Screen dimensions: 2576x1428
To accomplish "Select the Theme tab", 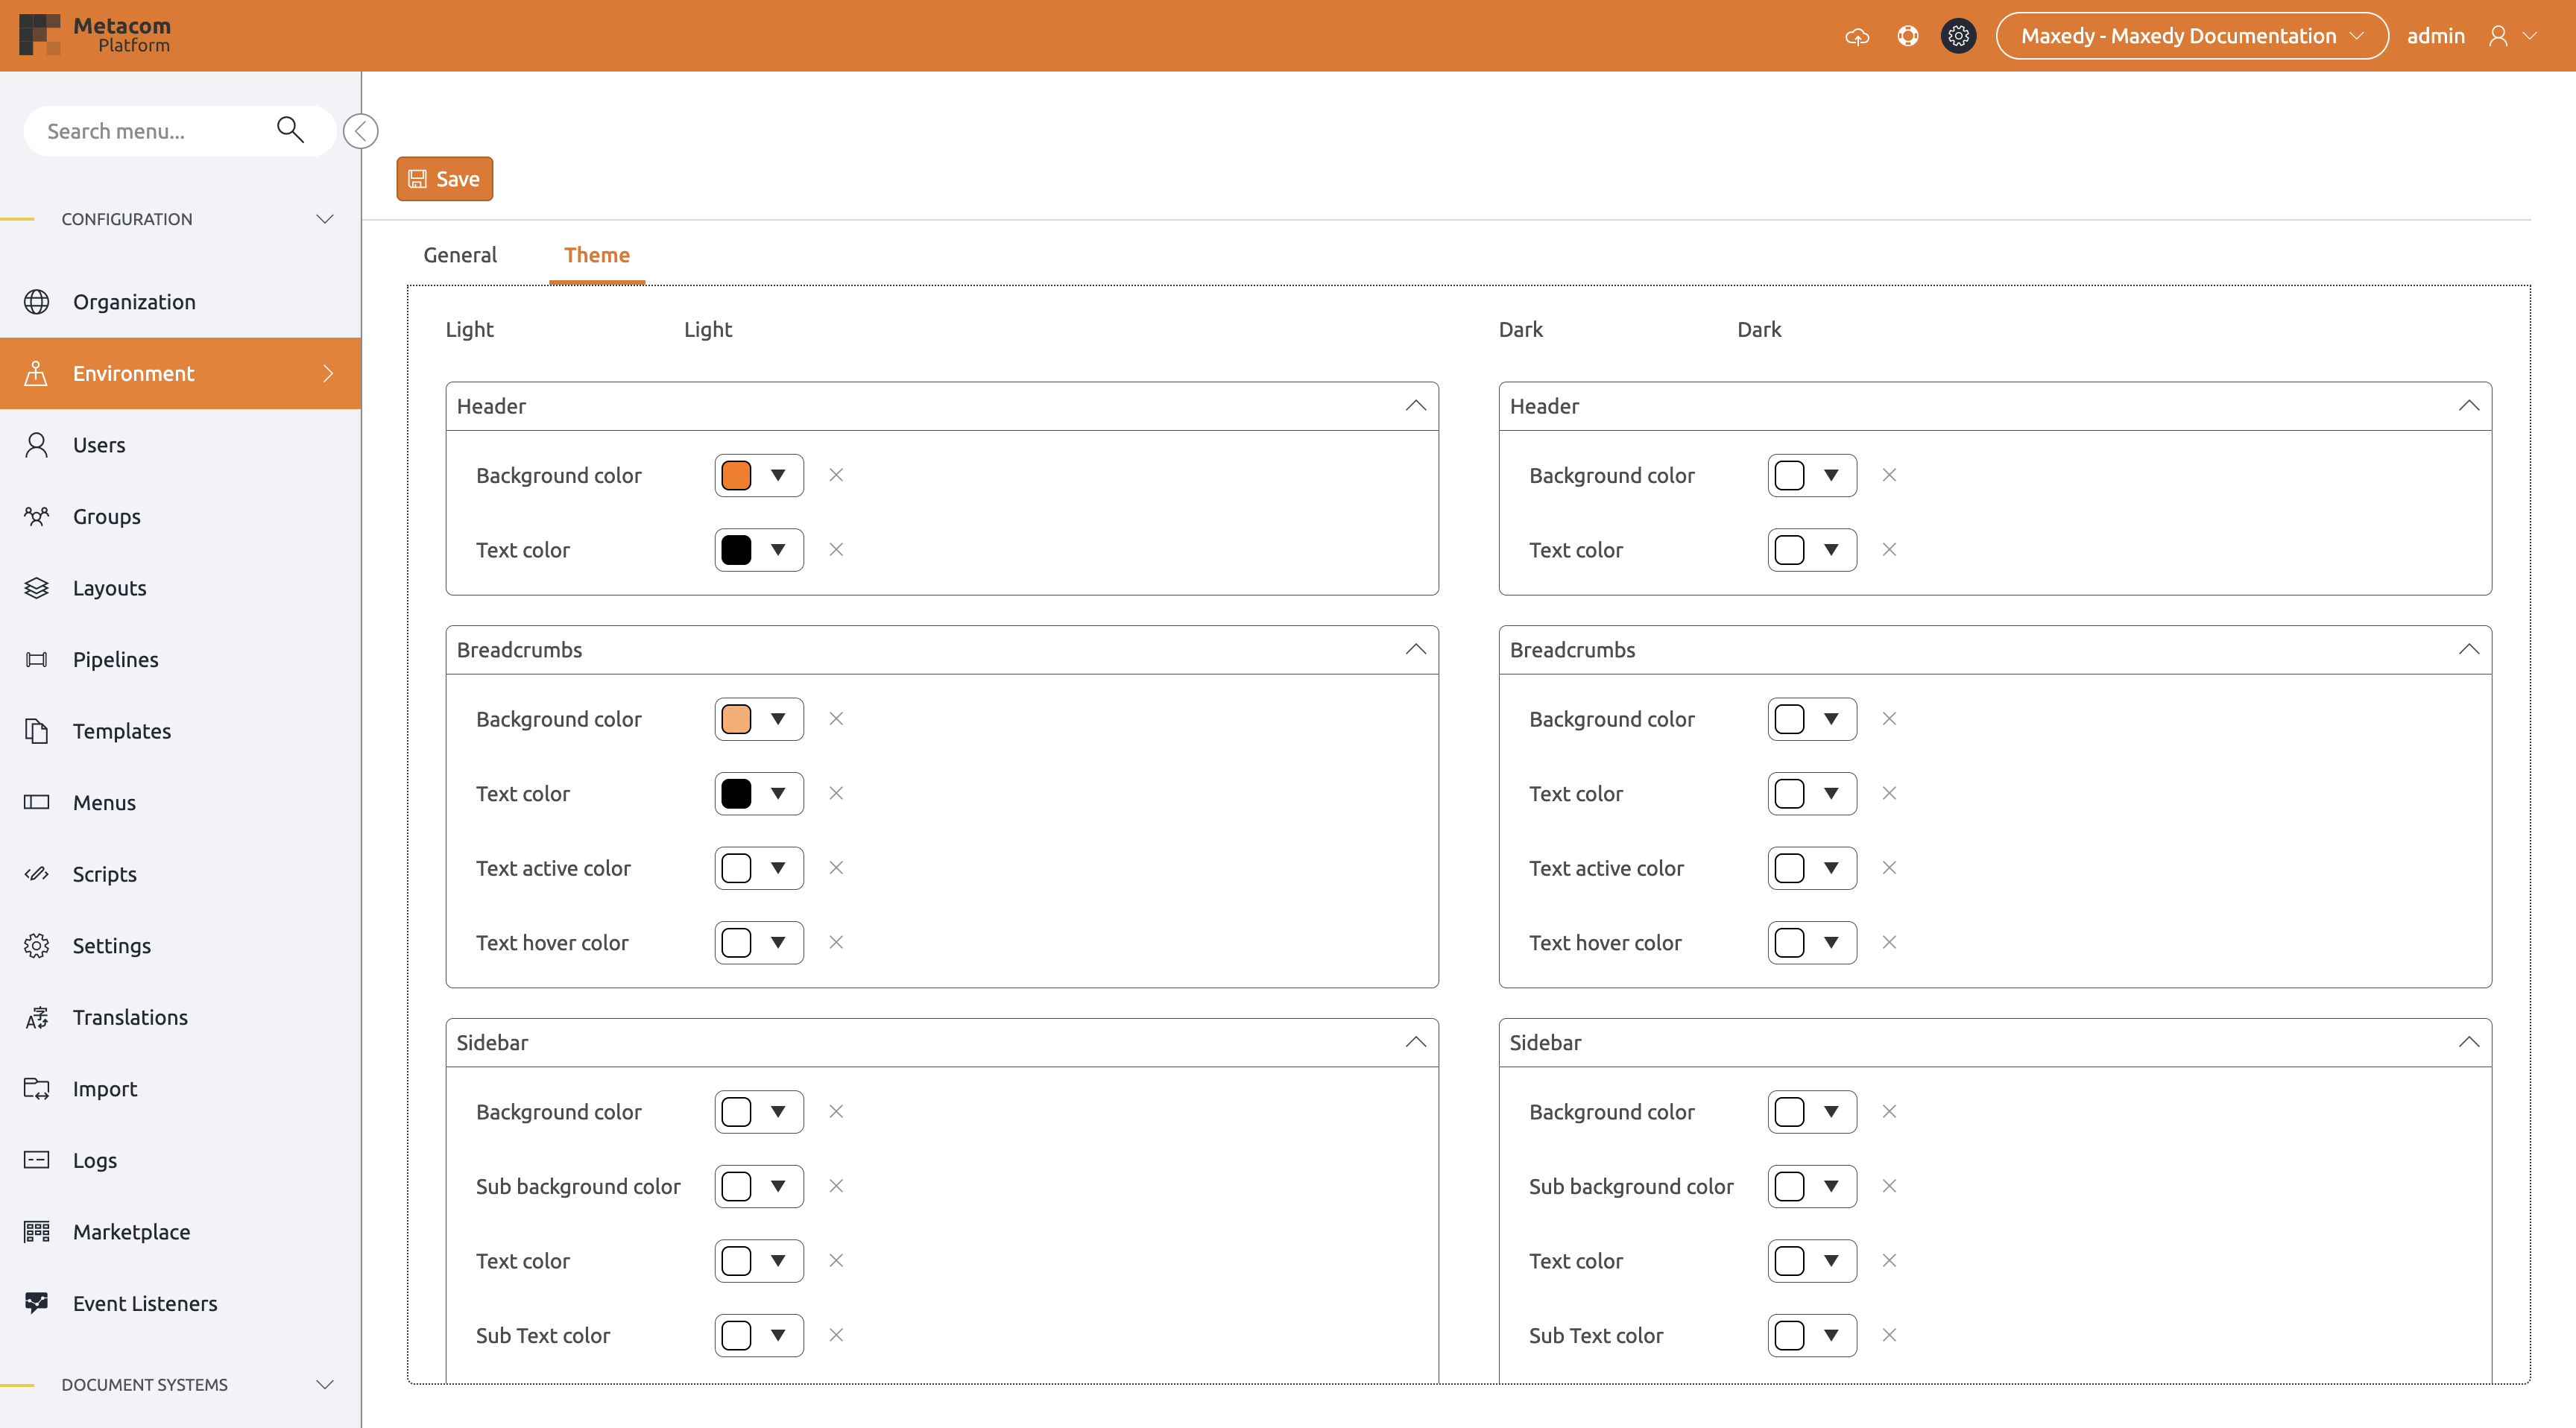I will [597, 255].
